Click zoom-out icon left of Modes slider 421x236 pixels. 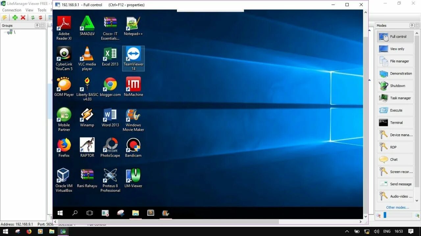(x=379, y=216)
